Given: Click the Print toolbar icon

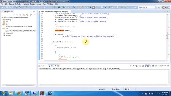Looking at the screenshot, I should pos(13,7).
